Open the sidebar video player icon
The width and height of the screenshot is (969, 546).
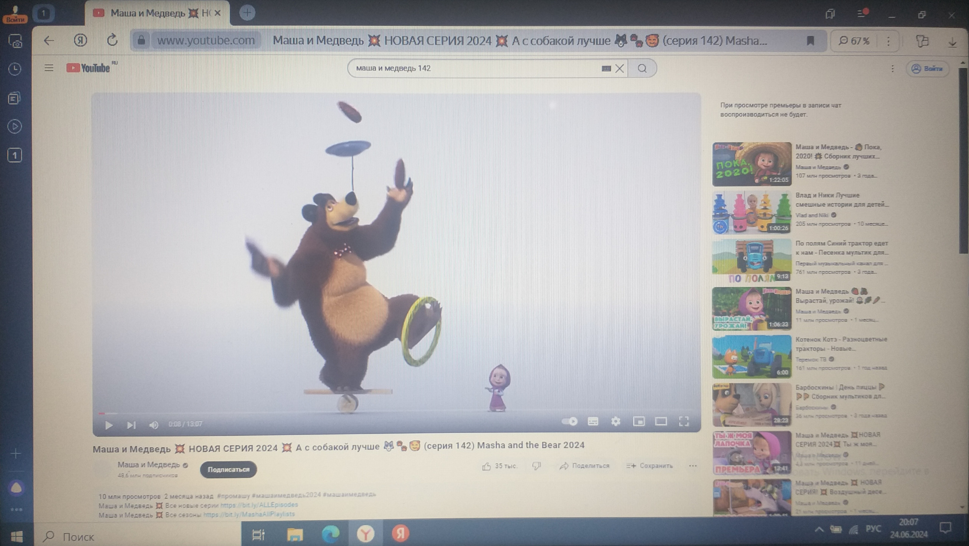[x=15, y=126]
